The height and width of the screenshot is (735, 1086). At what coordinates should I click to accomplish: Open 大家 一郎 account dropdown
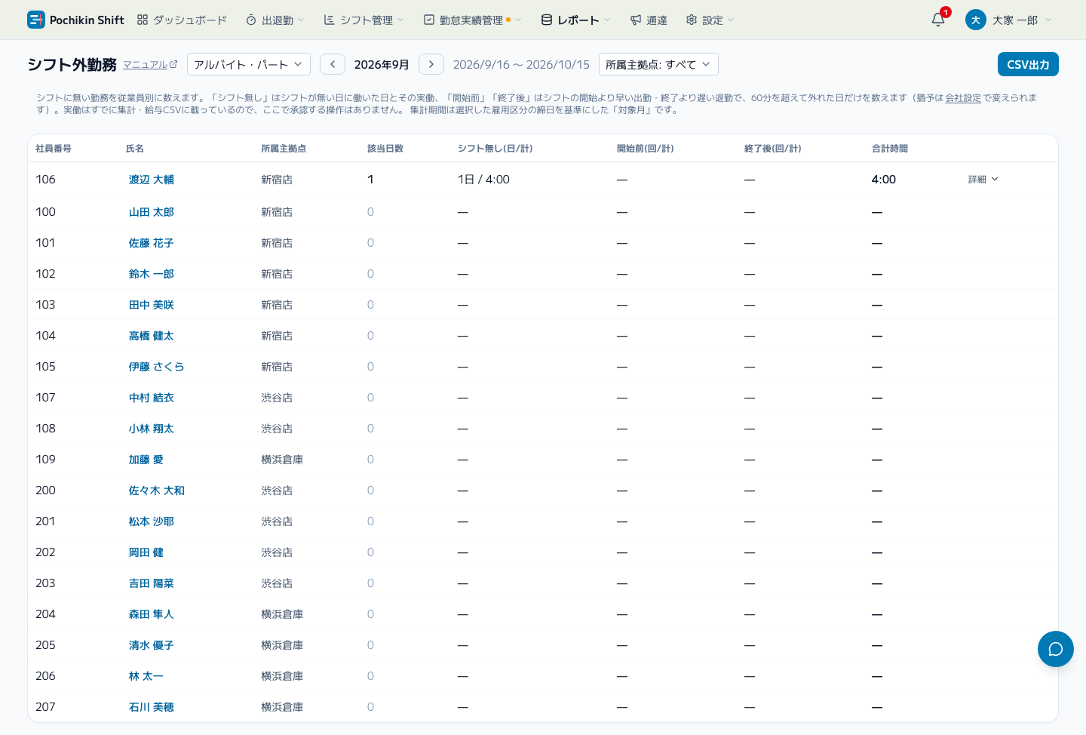tap(1008, 20)
